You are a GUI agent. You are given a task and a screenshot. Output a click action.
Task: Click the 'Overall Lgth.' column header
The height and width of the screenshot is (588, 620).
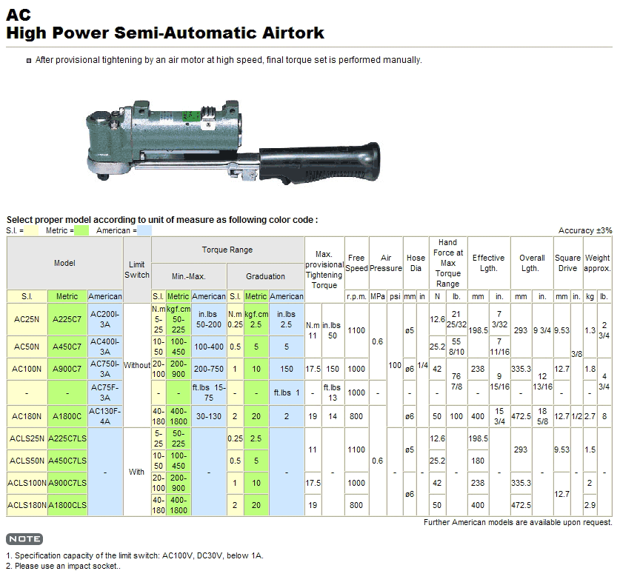pos(532,263)
